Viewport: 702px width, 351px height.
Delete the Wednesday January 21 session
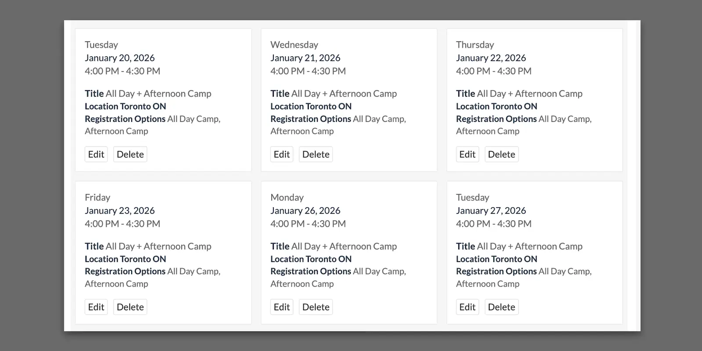coord(316,154)
